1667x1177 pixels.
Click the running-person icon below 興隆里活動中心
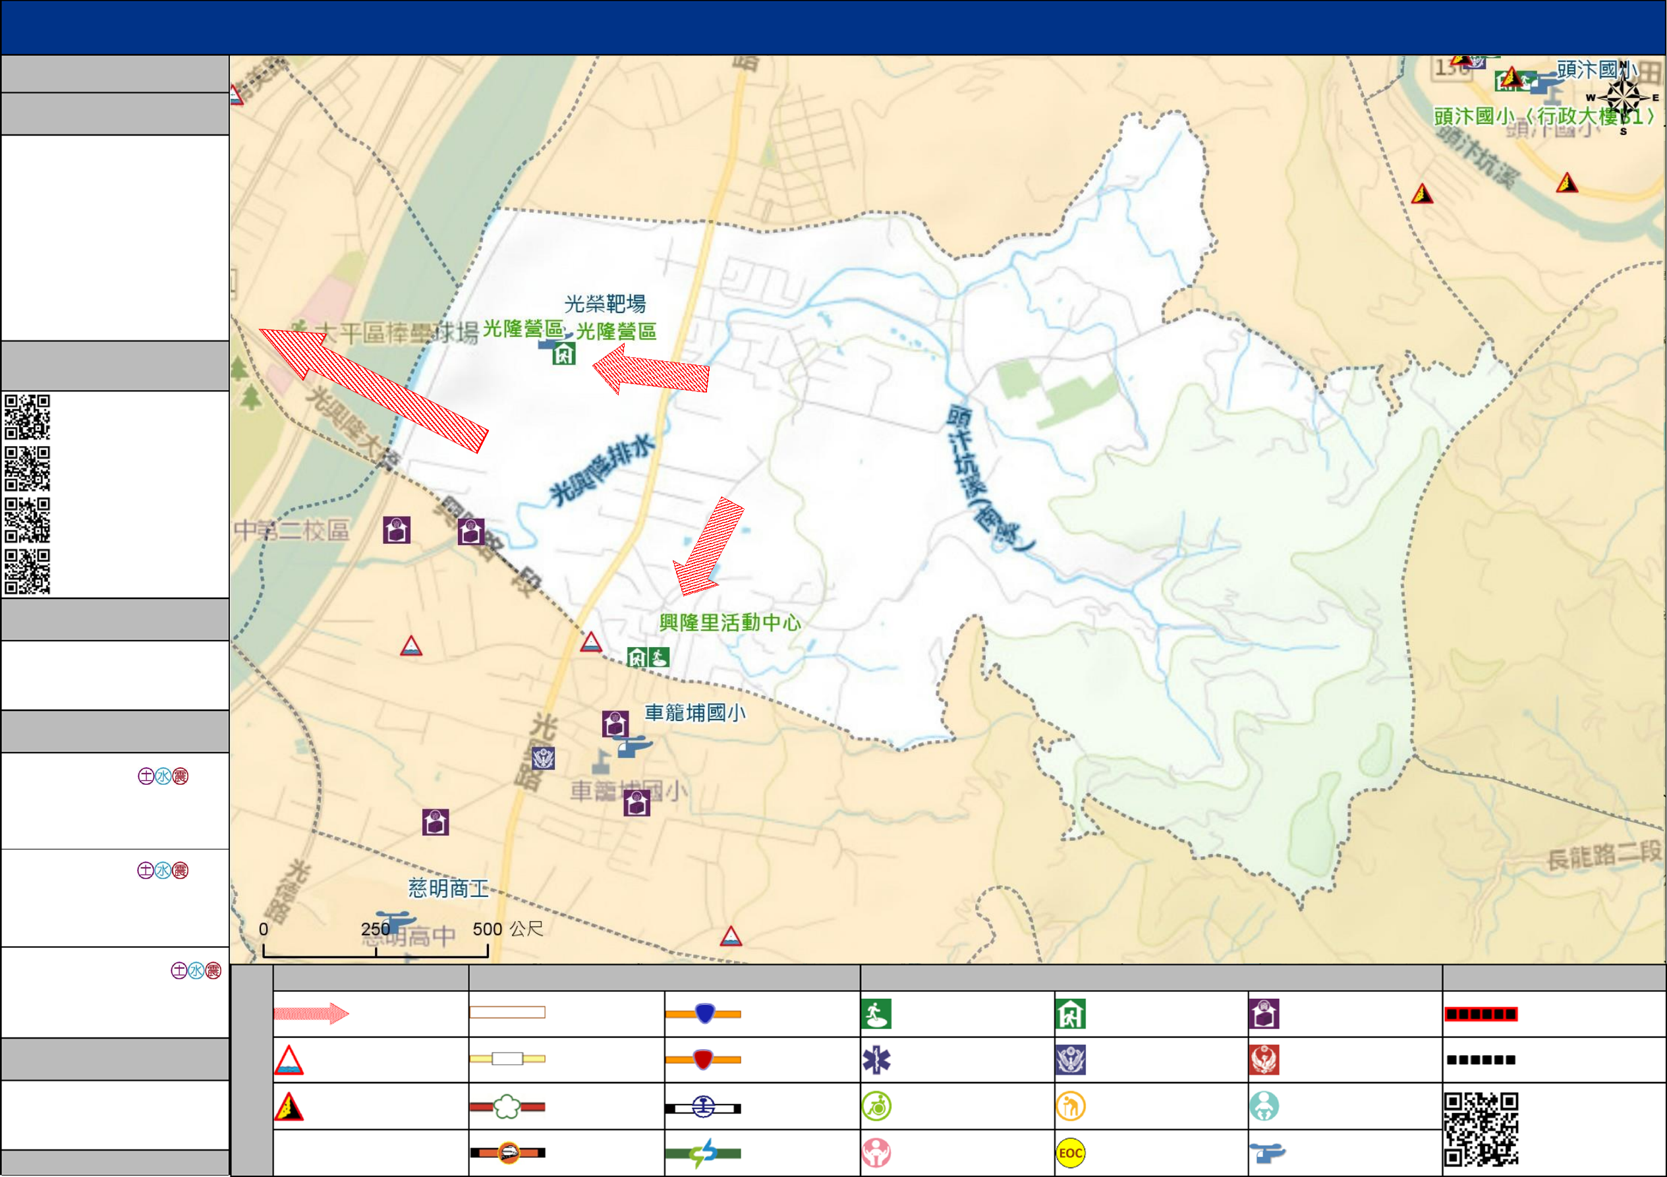point(658,658)
